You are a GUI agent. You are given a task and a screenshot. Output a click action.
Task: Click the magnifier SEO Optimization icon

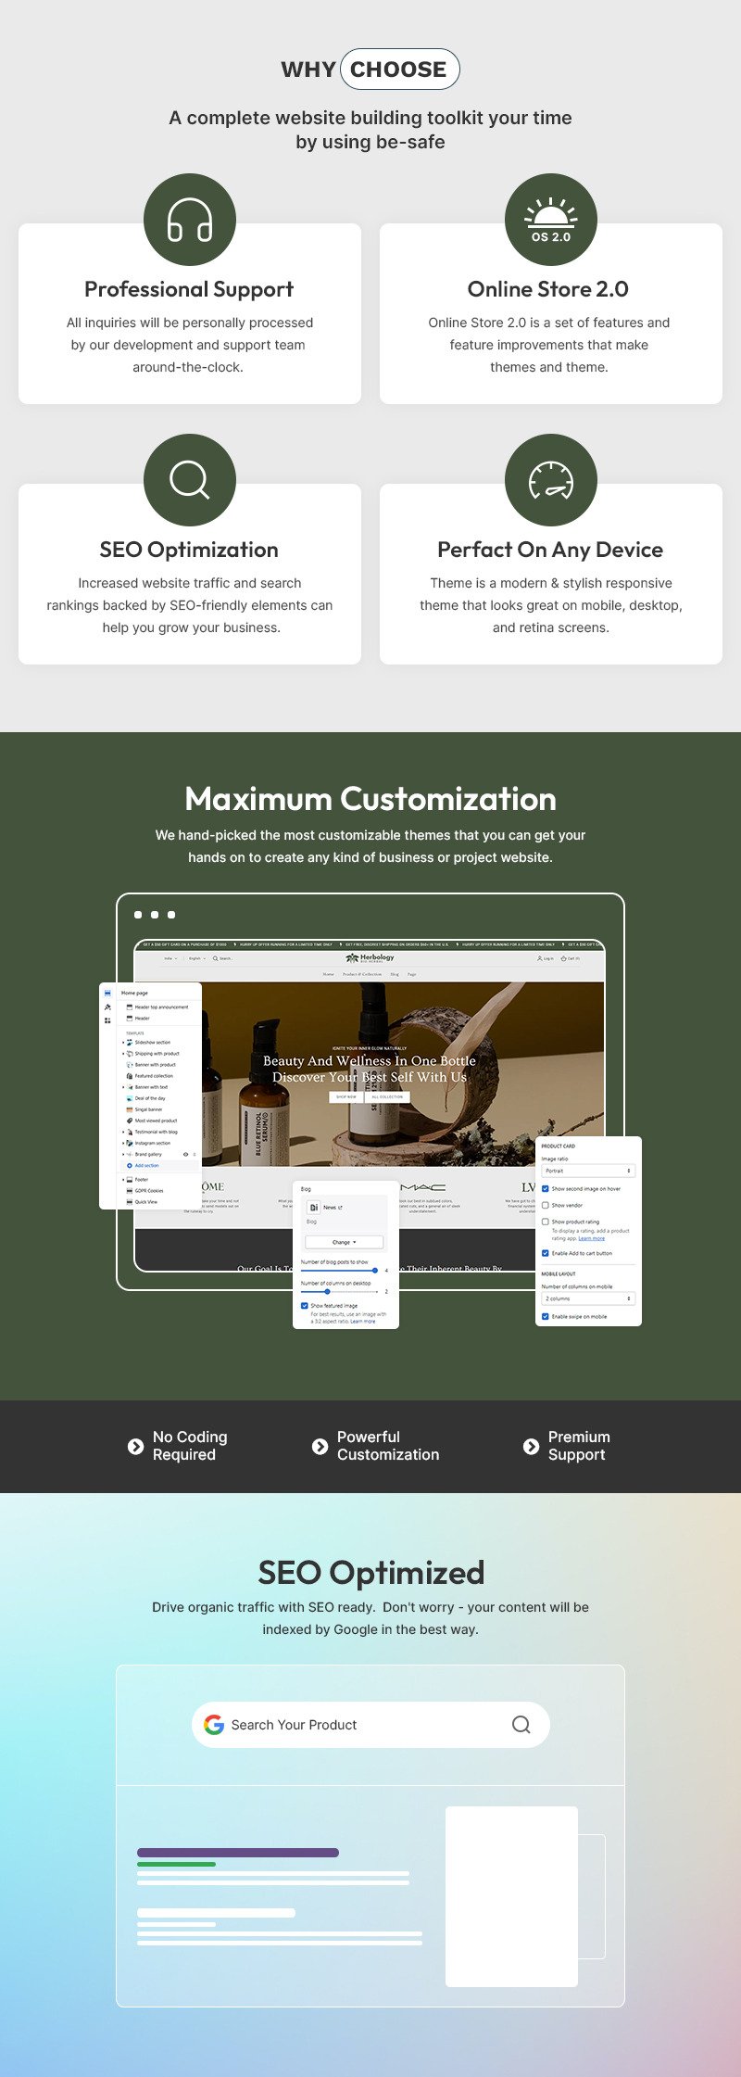pyautogui.click(x=190, y=480)
